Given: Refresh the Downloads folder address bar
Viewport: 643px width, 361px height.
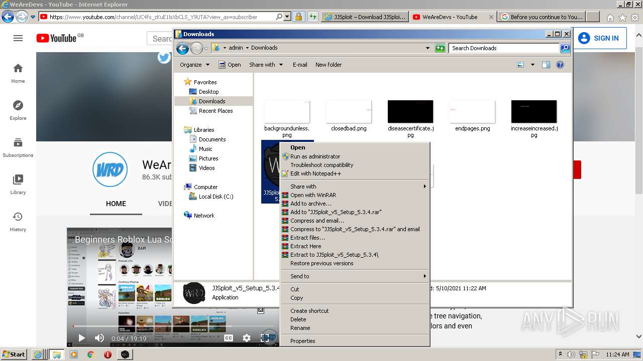Looking at the screenshot, I should point(440,48).
